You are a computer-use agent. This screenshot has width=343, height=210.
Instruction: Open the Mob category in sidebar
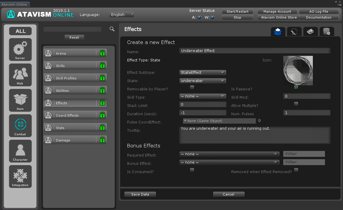point(20,74)
